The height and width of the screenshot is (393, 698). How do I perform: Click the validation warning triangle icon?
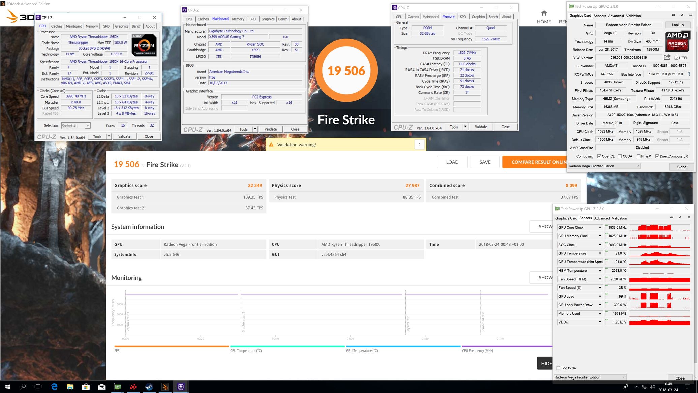(271, 145)
